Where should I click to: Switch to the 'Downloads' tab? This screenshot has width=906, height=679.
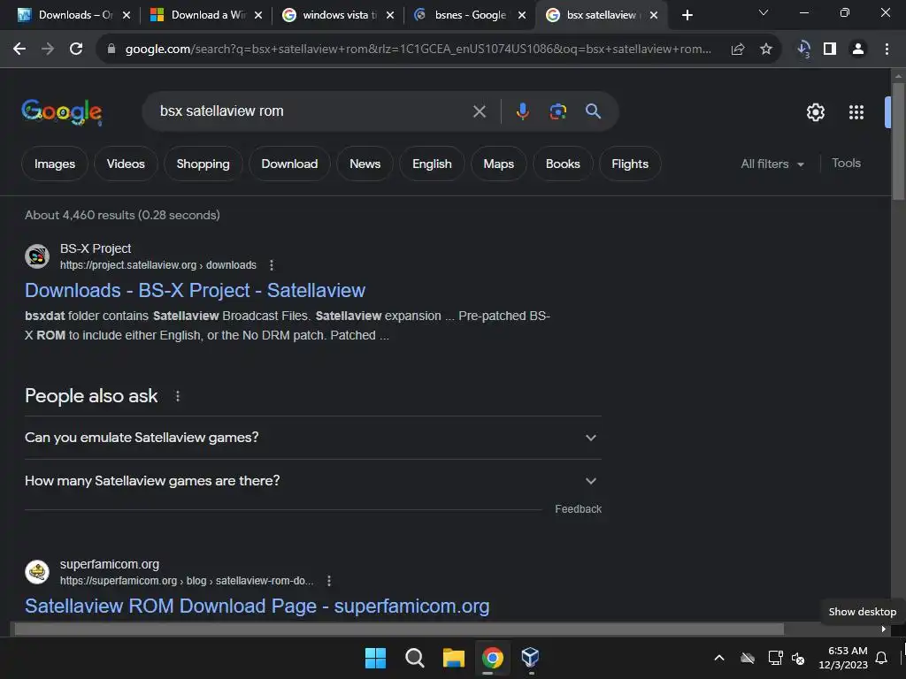point(74,15)
